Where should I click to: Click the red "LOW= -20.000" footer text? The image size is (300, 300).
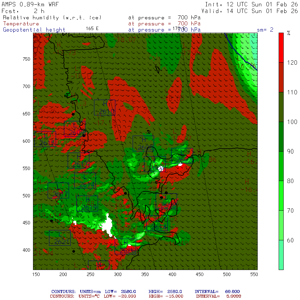coord(120,296)
